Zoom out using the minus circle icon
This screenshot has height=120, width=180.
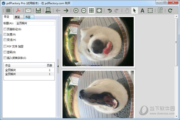pyautogui.click(x=84, y=10)
